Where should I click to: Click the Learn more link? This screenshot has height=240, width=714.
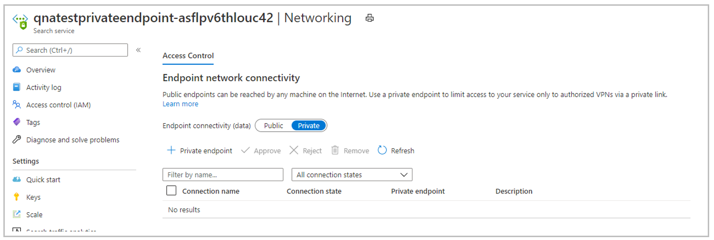pos(181,104)
